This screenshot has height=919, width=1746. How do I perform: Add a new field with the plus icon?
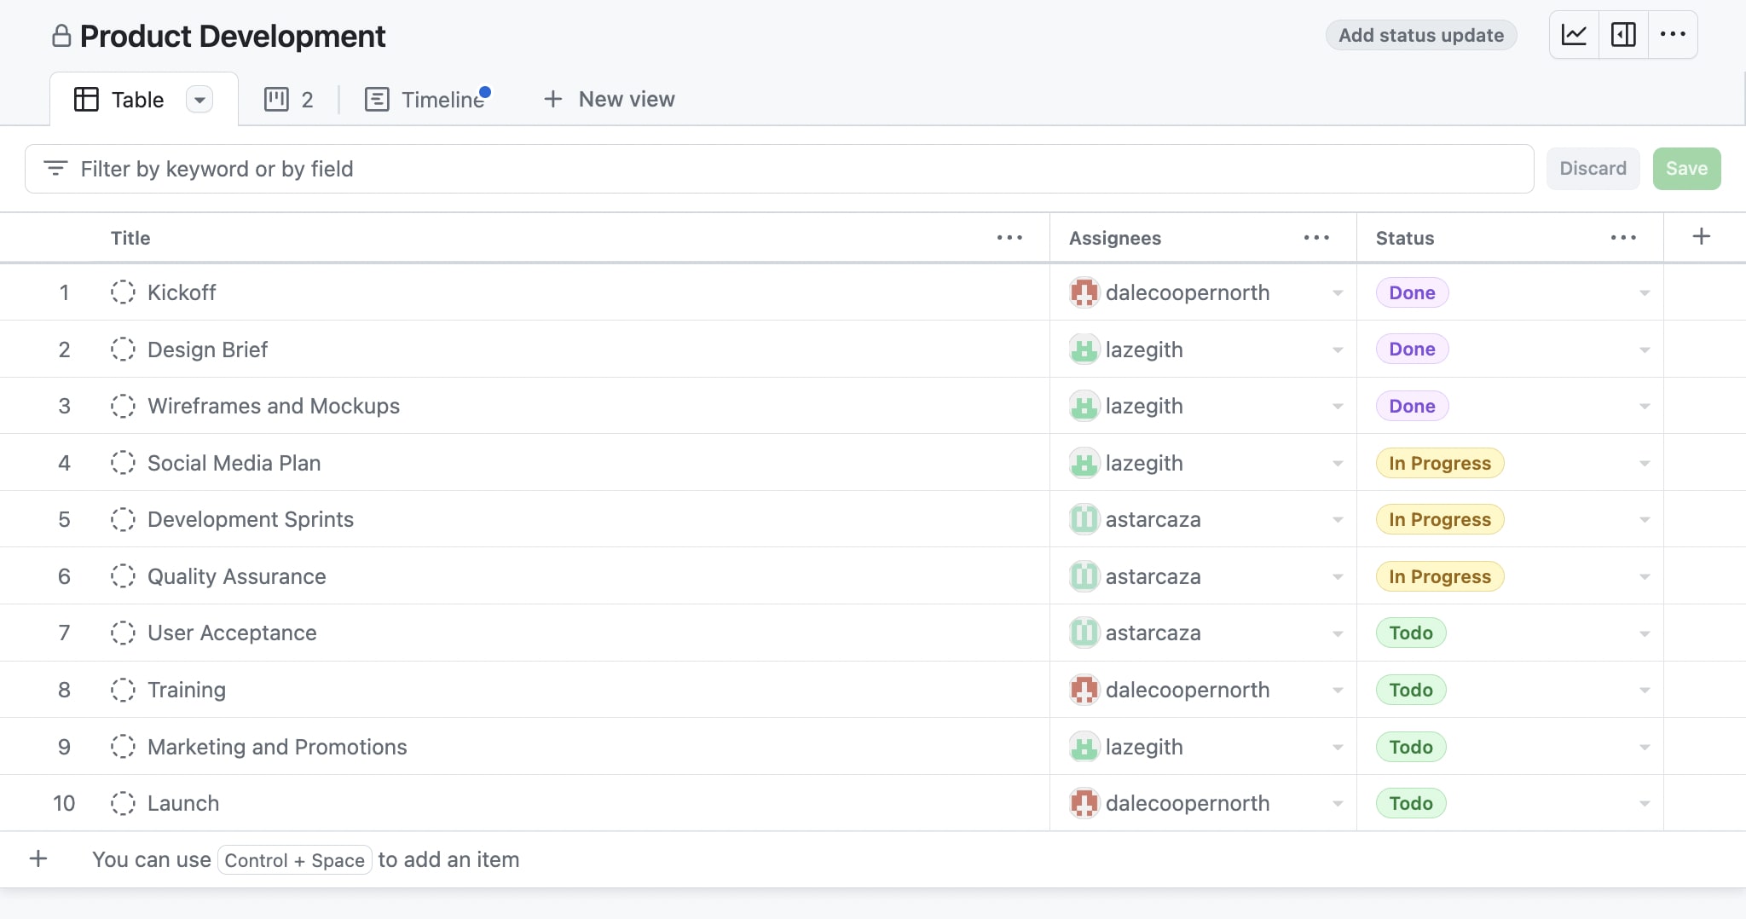coord(1701,237)
